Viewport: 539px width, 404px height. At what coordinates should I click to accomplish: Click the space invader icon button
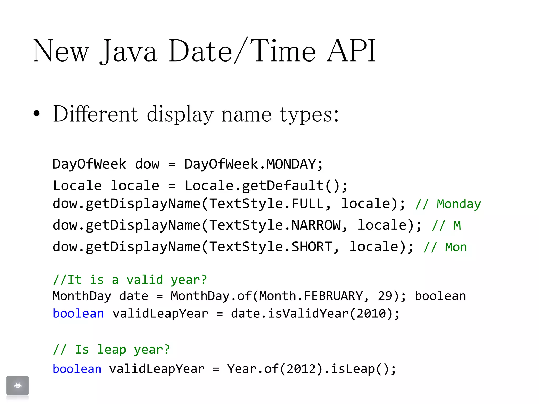click(17, 385)
